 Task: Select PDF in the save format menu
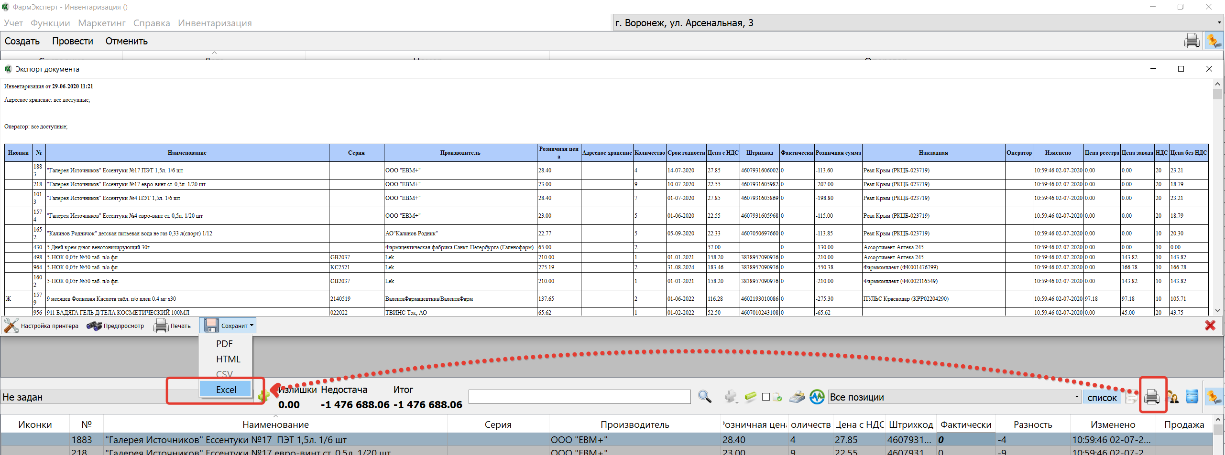[224, 344]
